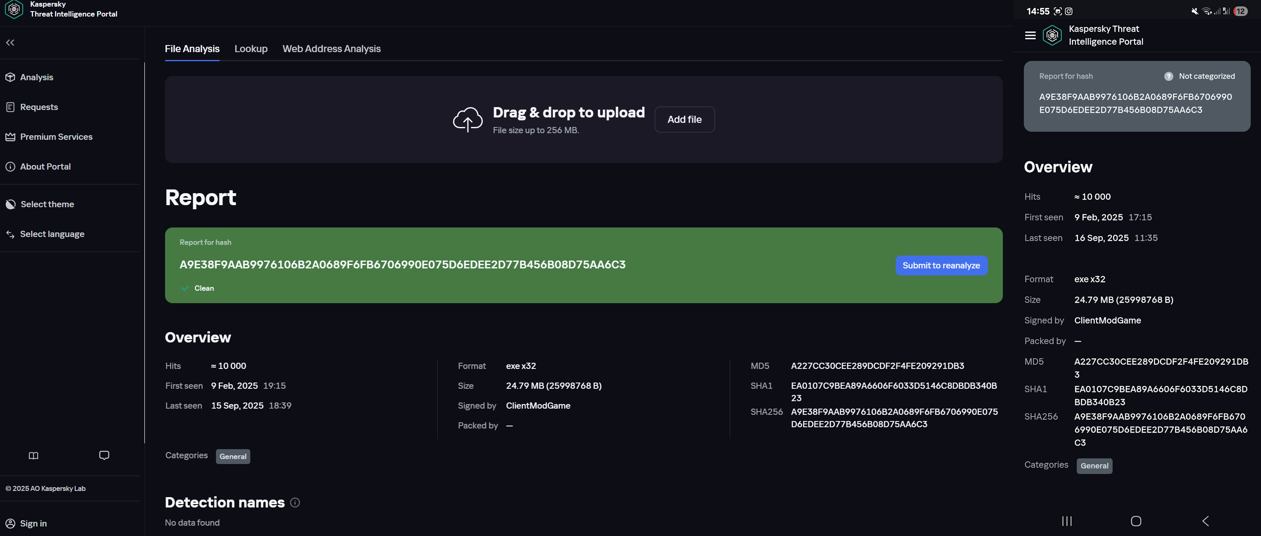Open the Select theme option
1261x536 pixels.
point(47,205)
